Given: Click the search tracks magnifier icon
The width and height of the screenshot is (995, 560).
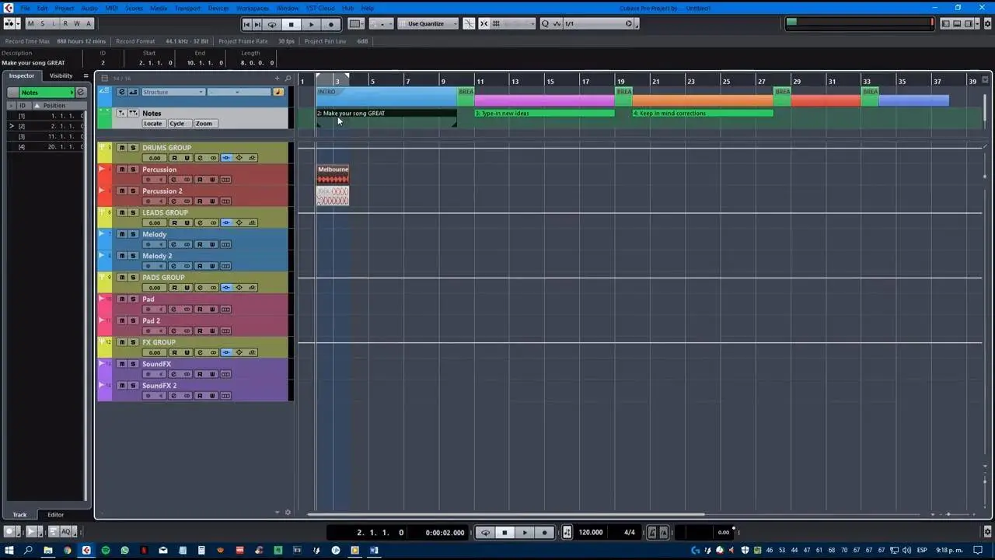Looking at the screenshot, I should [x=288, y=79].
